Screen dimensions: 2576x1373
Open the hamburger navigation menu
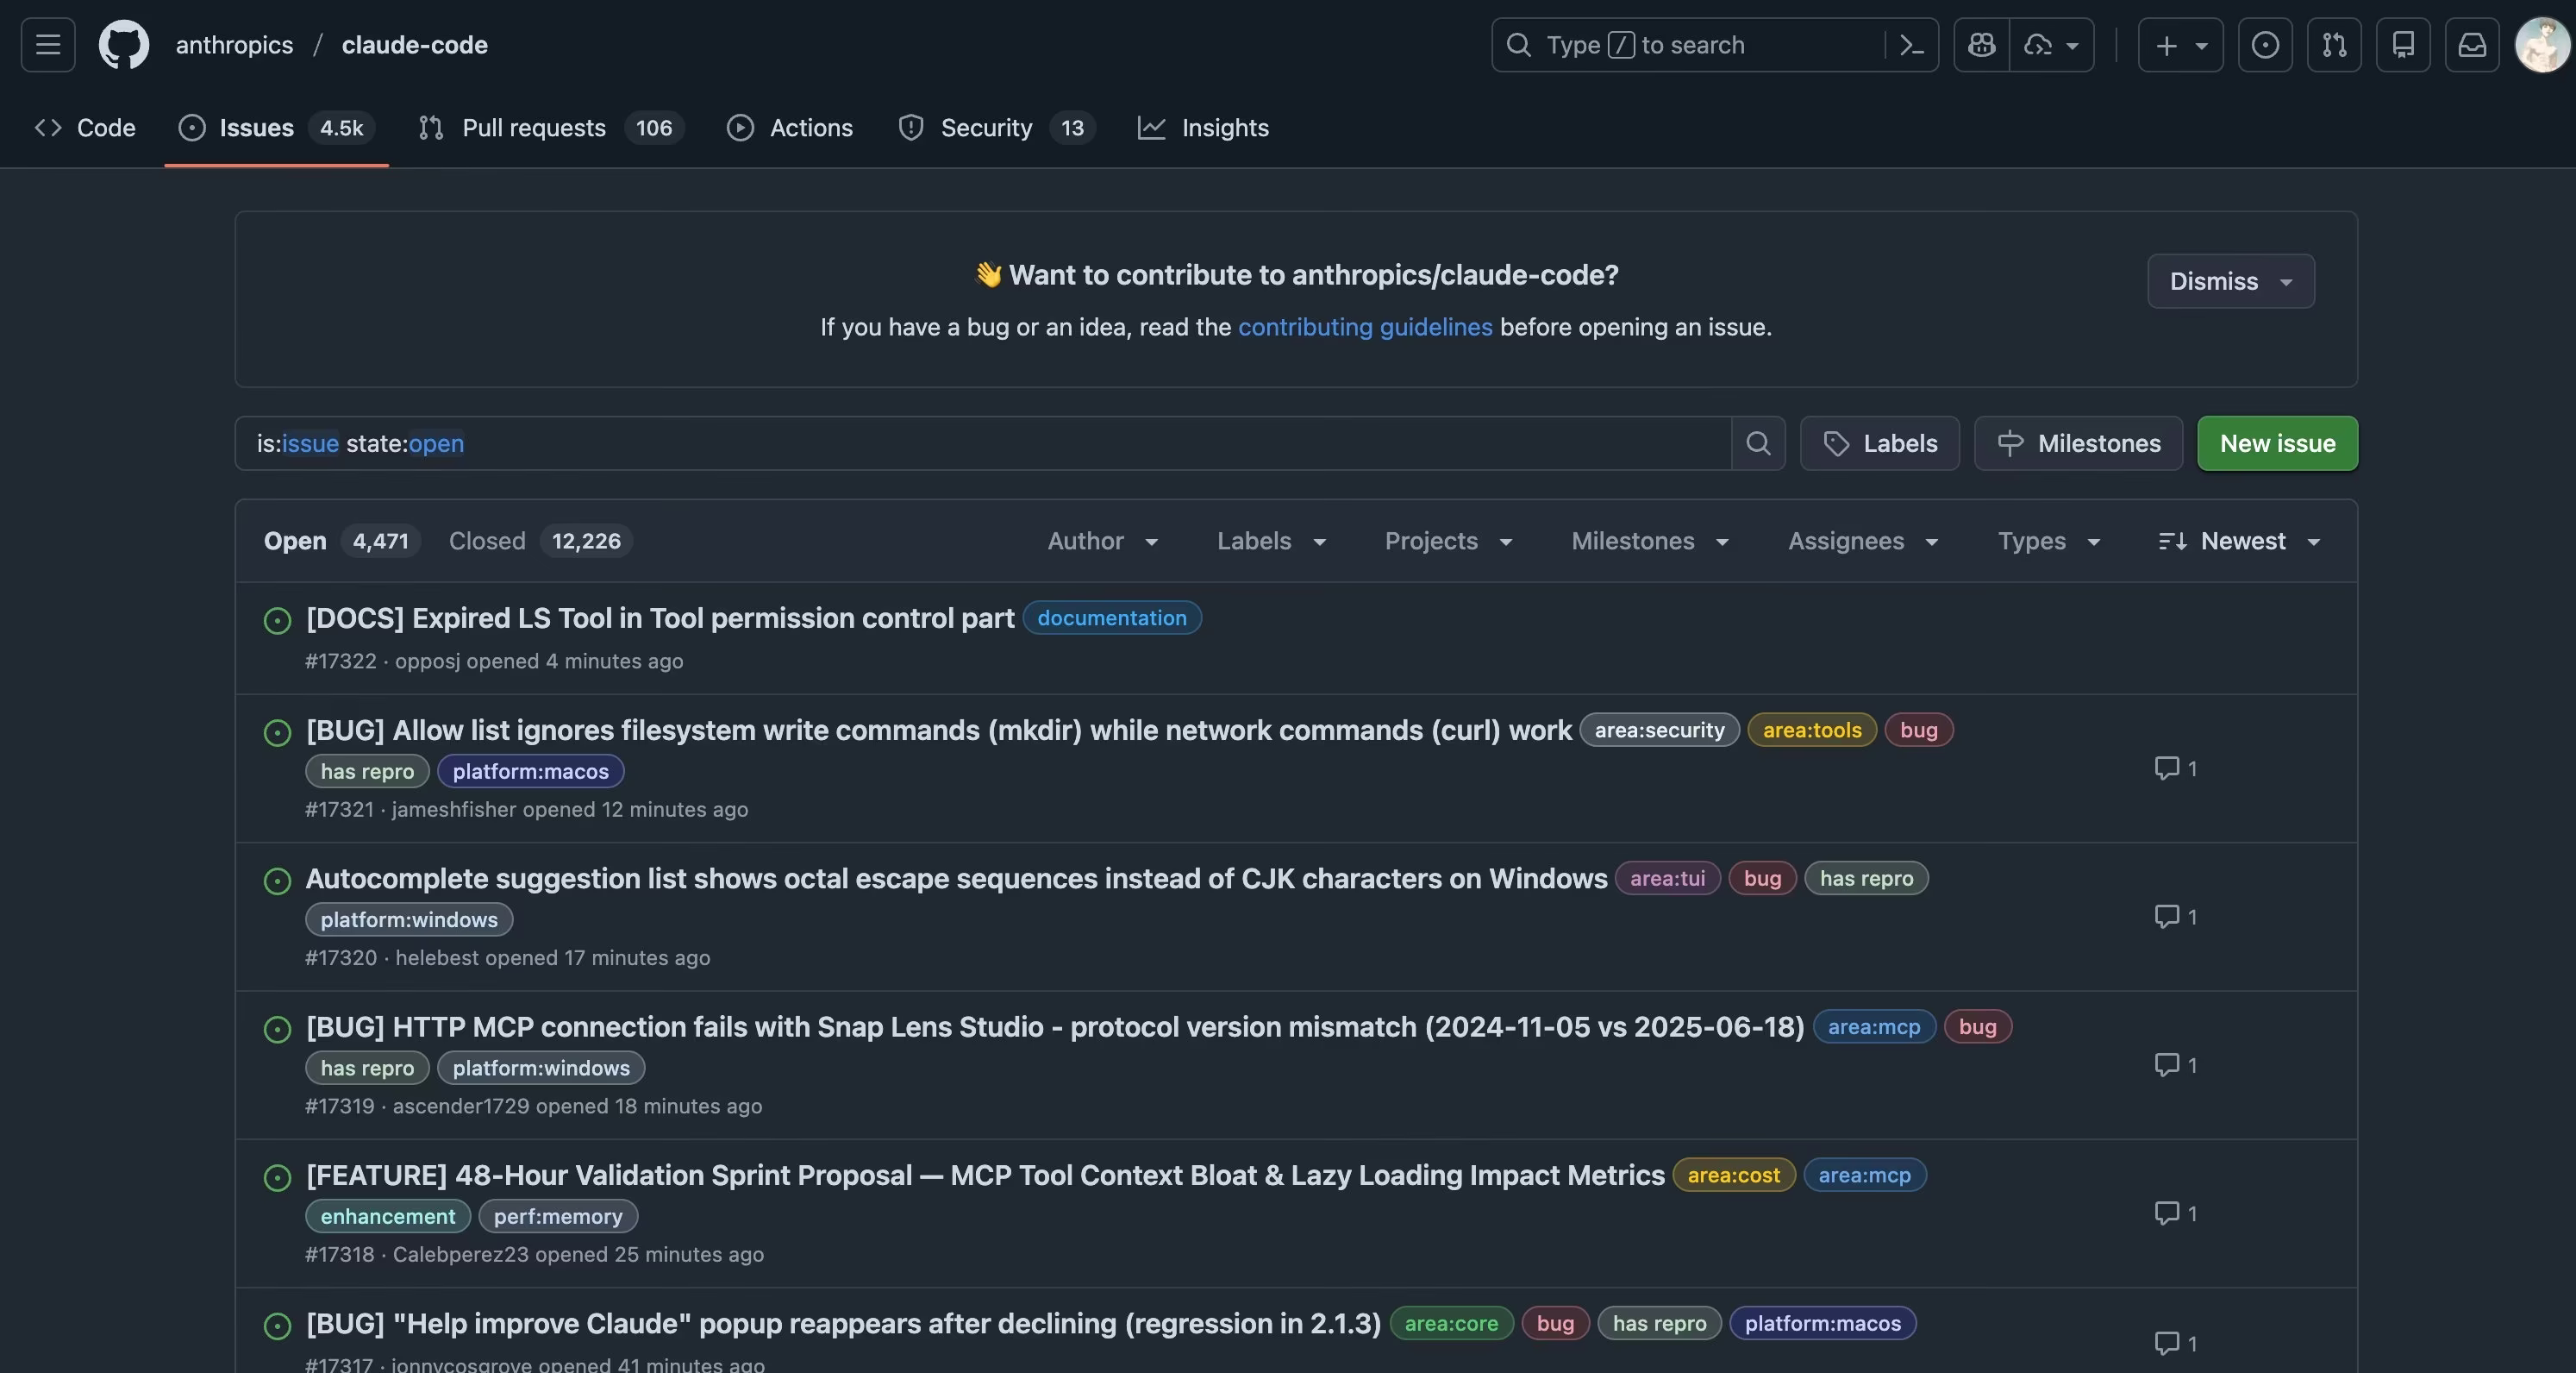point(48,45)
